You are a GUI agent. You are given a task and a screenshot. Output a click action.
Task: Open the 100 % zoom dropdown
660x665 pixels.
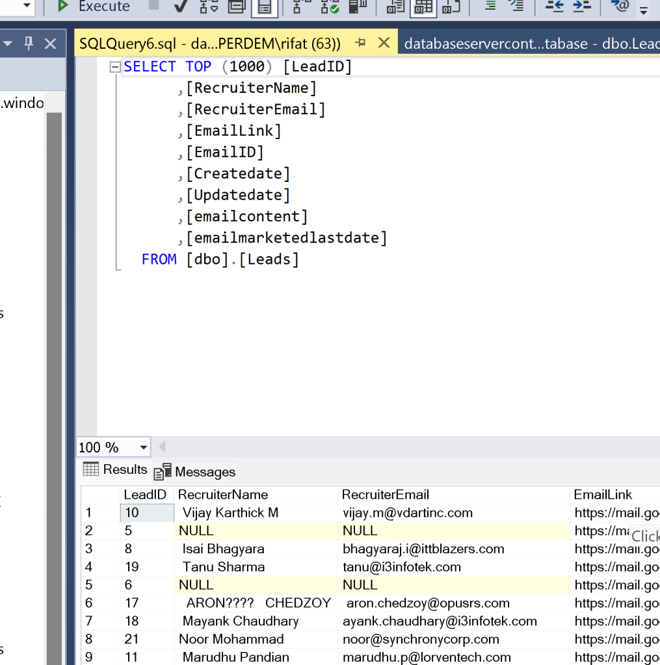143,447
